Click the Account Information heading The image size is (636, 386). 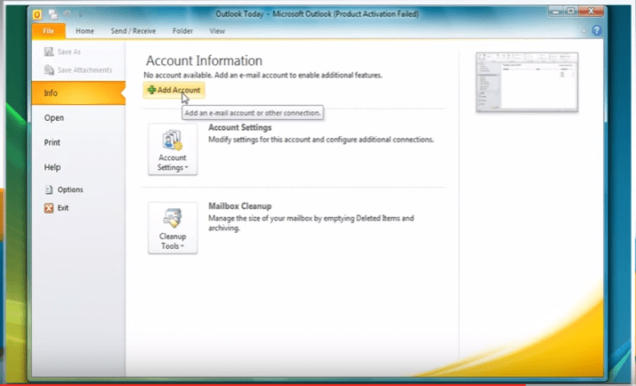coord(204,60)
